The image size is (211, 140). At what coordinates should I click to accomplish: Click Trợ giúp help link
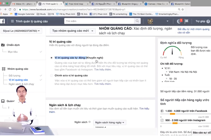click(202, 21)
